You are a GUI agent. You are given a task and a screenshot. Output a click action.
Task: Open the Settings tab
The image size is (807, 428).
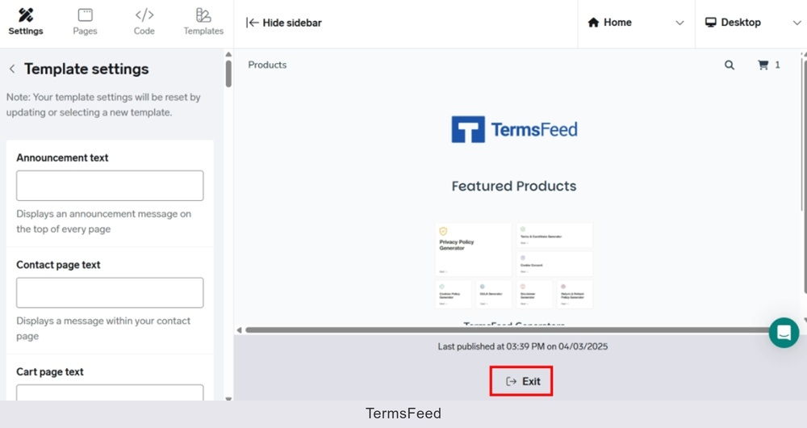26,22
